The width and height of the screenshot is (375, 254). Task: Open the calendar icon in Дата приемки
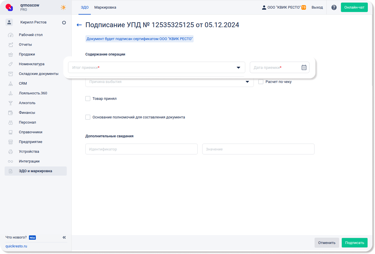304,68
